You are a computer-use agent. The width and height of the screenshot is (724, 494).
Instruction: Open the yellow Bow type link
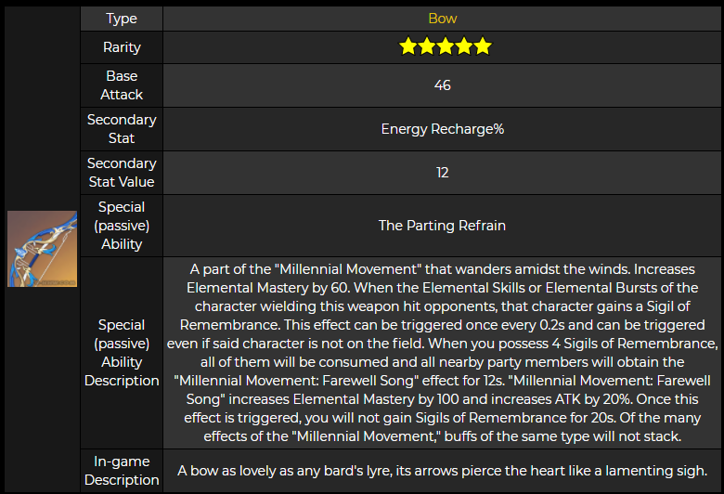pyautogui.click(x=443, y=19)
